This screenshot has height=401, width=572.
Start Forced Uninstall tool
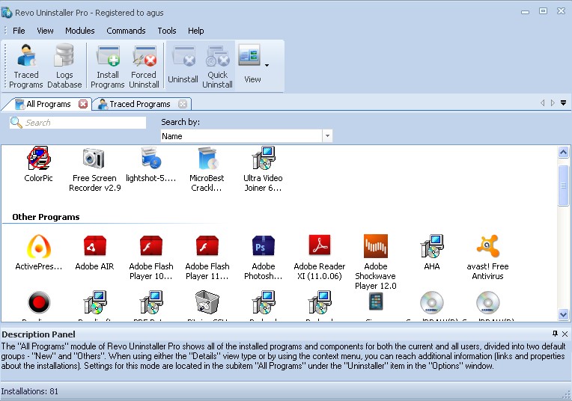[x=144, y=66]
